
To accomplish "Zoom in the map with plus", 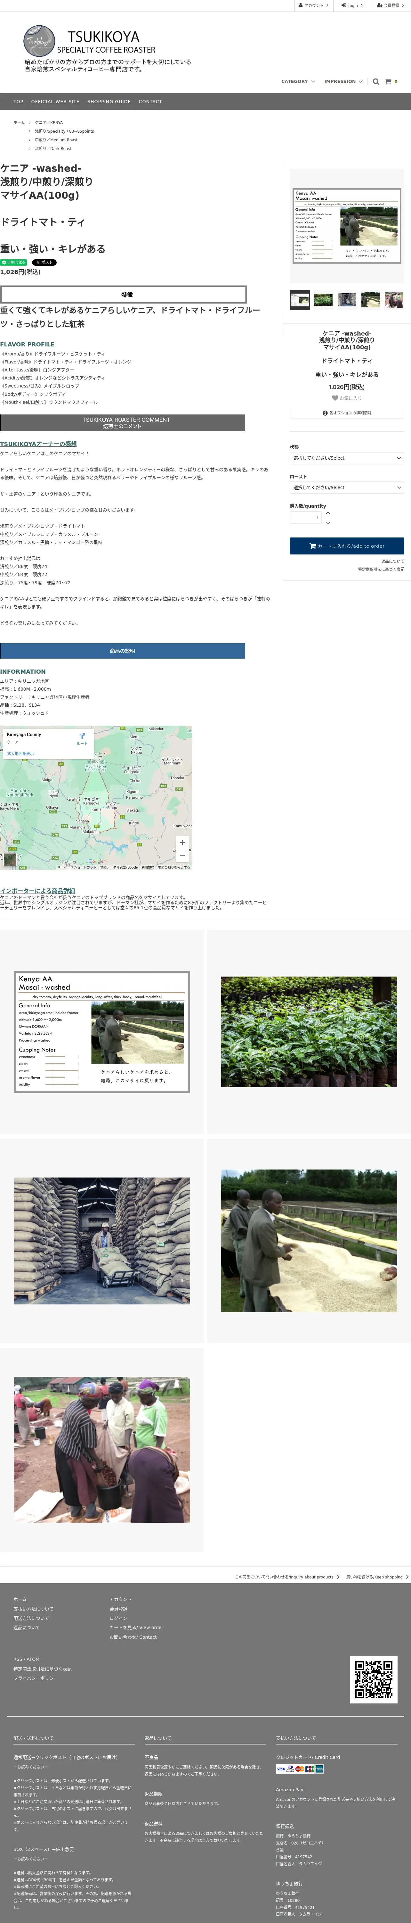I will (x=182, y=843).
